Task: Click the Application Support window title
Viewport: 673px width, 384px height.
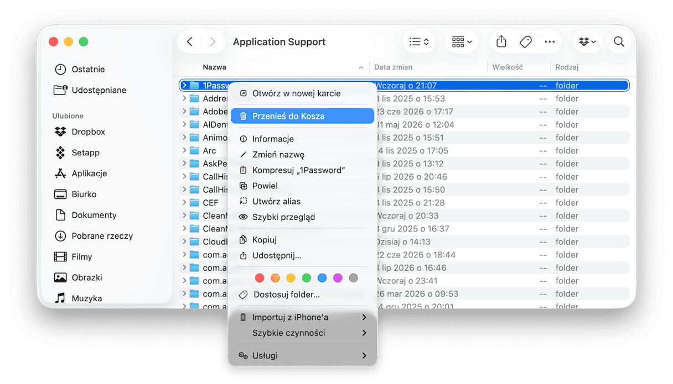Action: tap(279, 42)
